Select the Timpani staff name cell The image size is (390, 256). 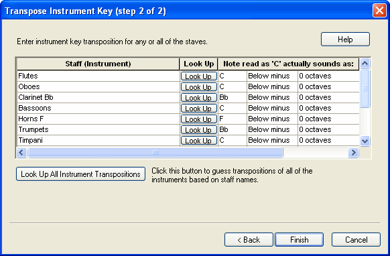click(99, 140)
